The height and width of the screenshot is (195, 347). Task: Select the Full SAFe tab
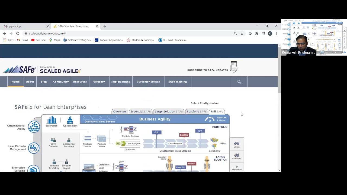217,112
